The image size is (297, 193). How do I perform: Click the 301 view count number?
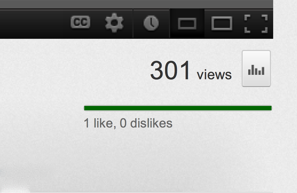170,70
